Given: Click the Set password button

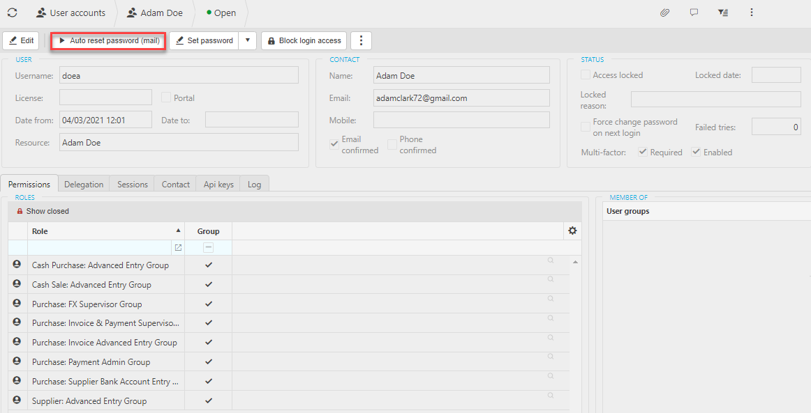Looking at the screenshot, I should click(204, 40).
